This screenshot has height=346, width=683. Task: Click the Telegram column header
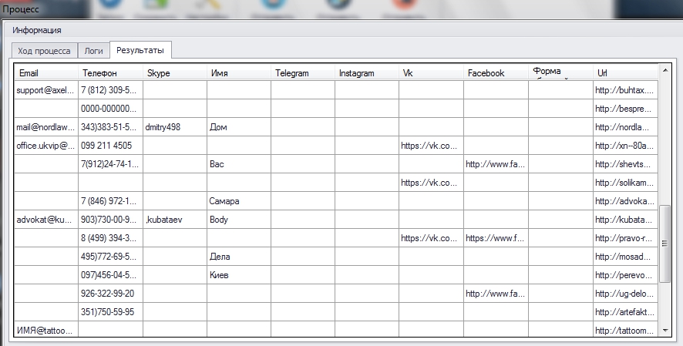tap(303, 72)
